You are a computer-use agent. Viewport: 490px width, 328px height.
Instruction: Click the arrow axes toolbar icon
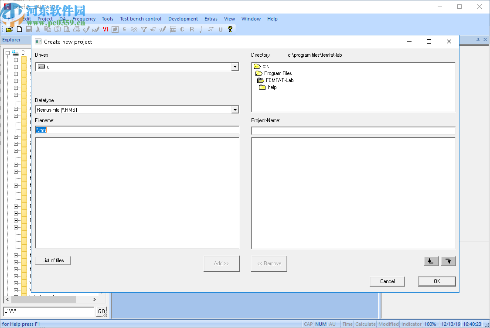coord(211,29)
